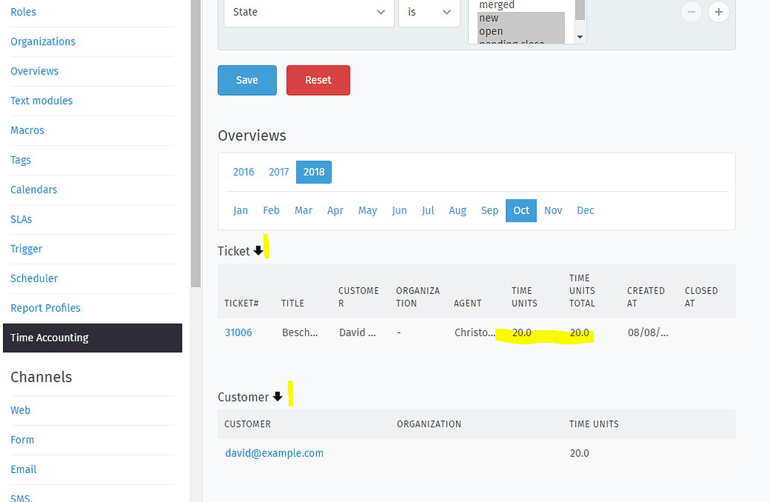This screenshot has width=770, height=502.
Task: Open the 'is' operator dropdown
Action: 429,13
